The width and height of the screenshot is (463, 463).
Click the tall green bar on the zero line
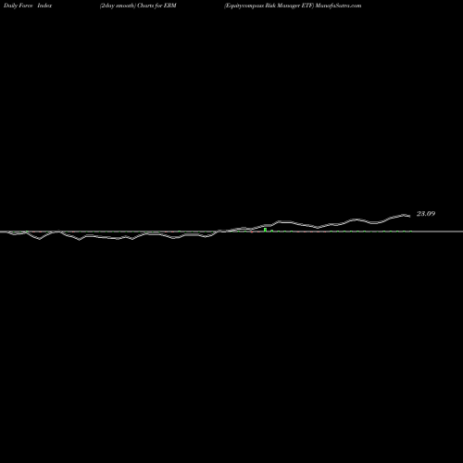coord(265,230)
